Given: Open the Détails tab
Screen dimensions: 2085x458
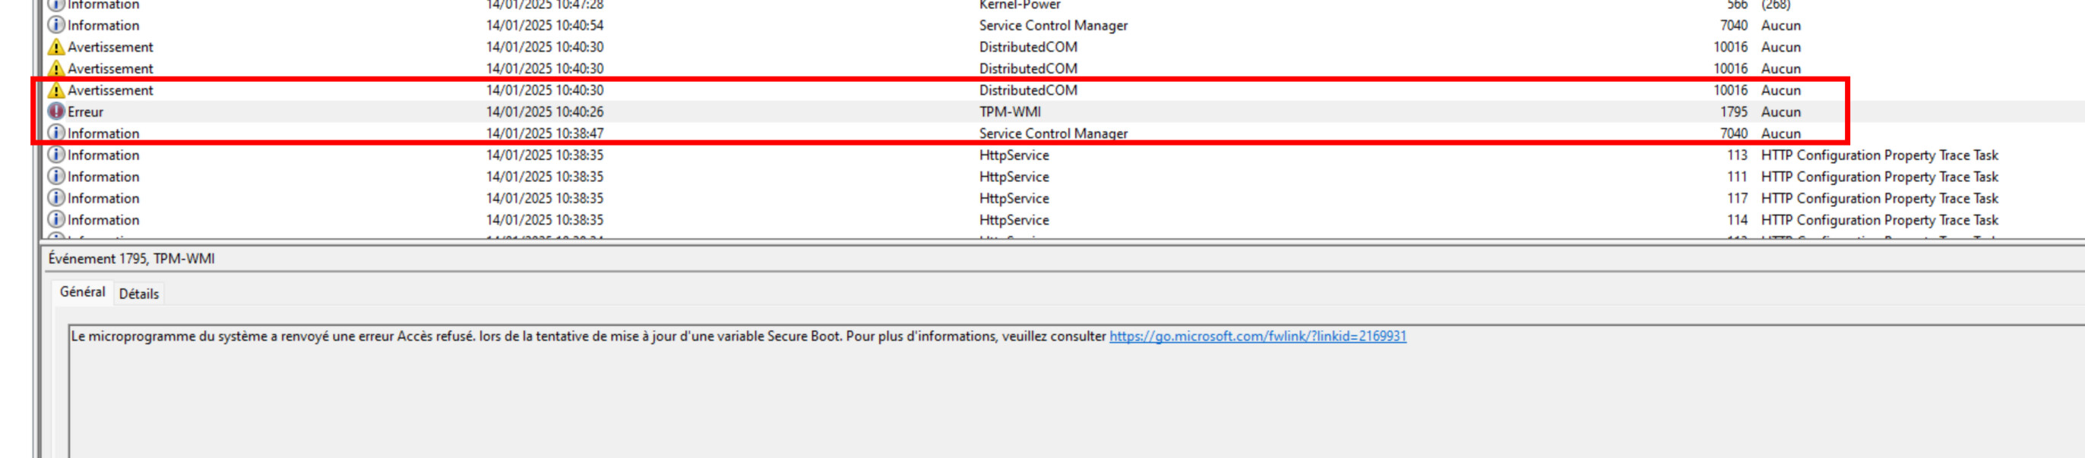Looking at the screenshot, I should pyautogui.click(x=138, y=294).
